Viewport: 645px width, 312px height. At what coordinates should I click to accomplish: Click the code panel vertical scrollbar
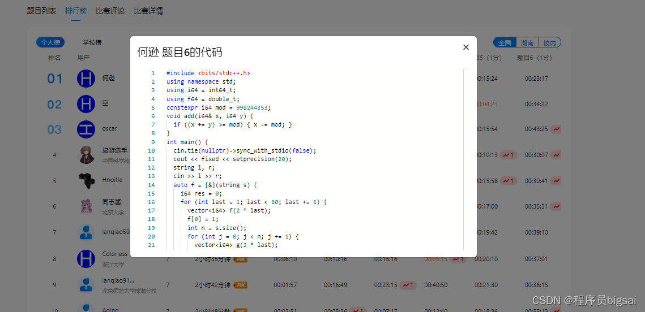pyautogui.click(x=466, y=159)
